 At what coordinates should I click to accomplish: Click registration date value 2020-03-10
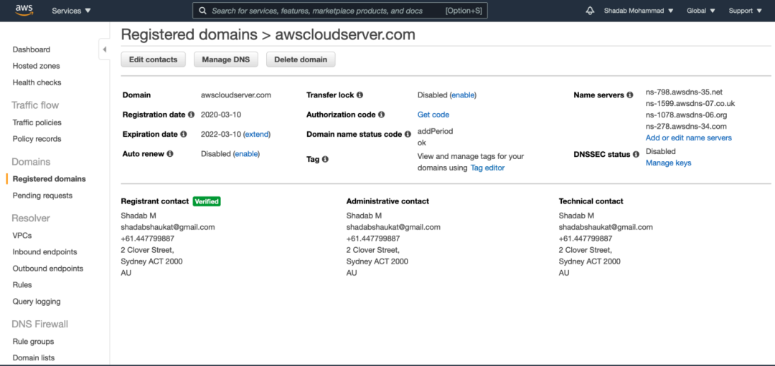pos(221,115)
